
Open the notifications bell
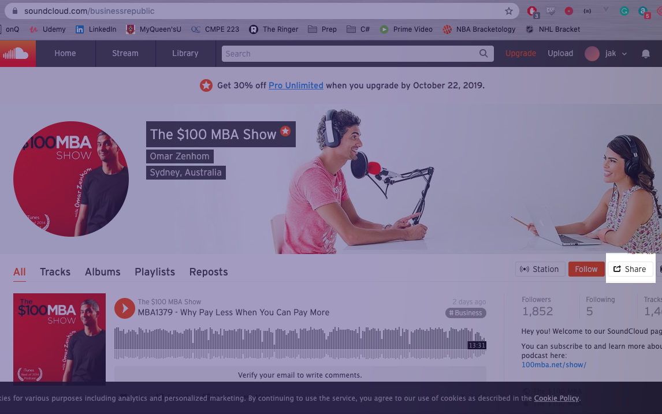tap(645, 54)
